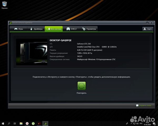This screenshot has height=126, width=158.
Task: Click the 1280 x 1024 resolution value
Action: [x=85, y=53]
